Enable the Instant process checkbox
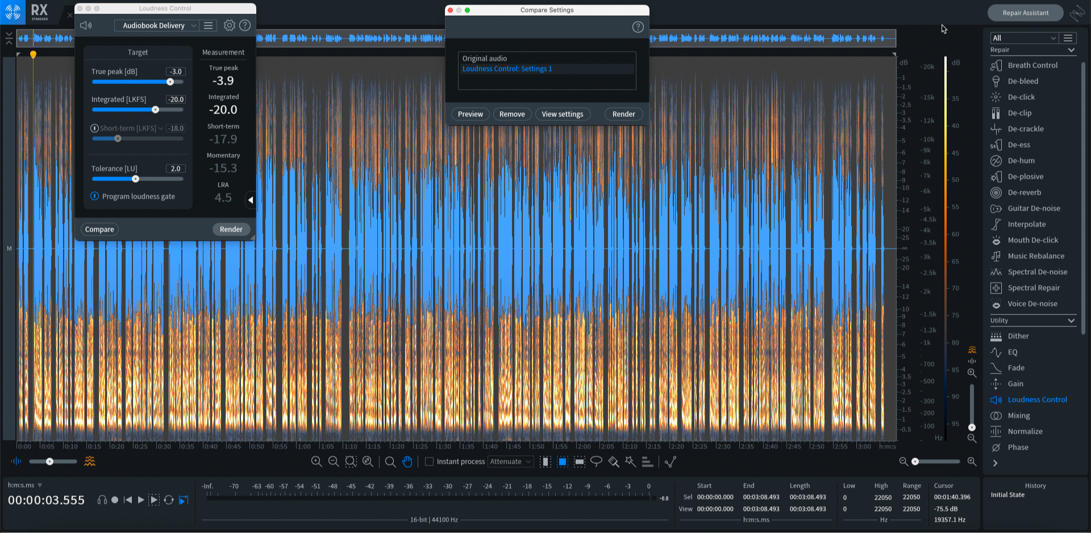The width and height of the screenshot is (1091, 533). (430, 461)
